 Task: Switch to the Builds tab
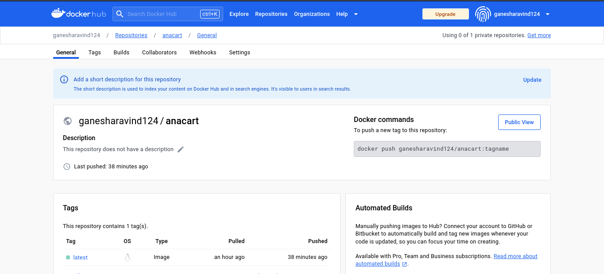121,52
